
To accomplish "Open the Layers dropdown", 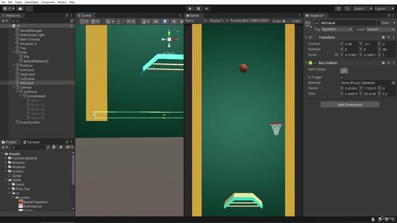I will pyautogui.click(x=362, y=9).
